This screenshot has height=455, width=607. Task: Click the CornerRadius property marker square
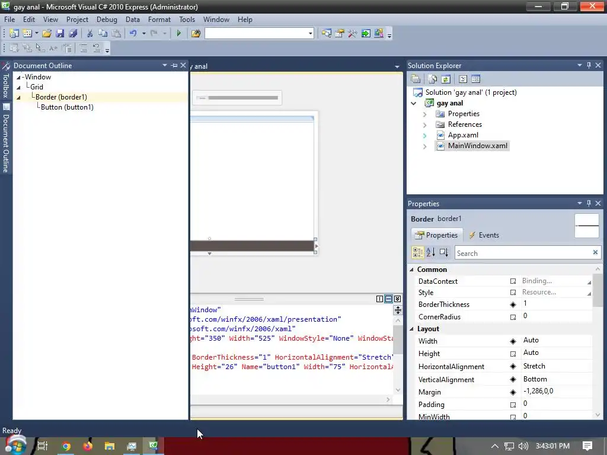[513, 318]
